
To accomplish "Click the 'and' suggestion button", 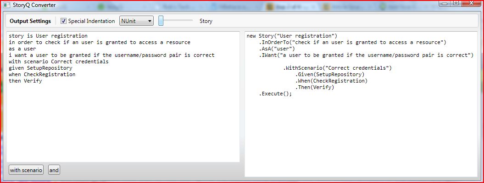I will [54, 170].
